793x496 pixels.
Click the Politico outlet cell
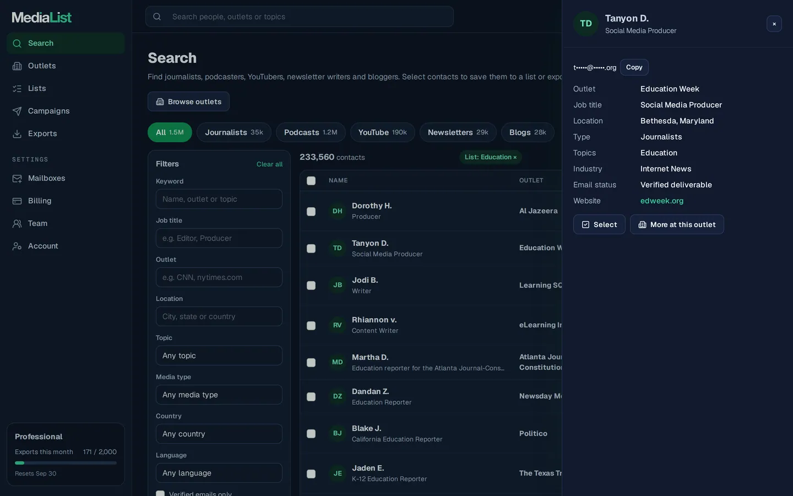point(533,434)
